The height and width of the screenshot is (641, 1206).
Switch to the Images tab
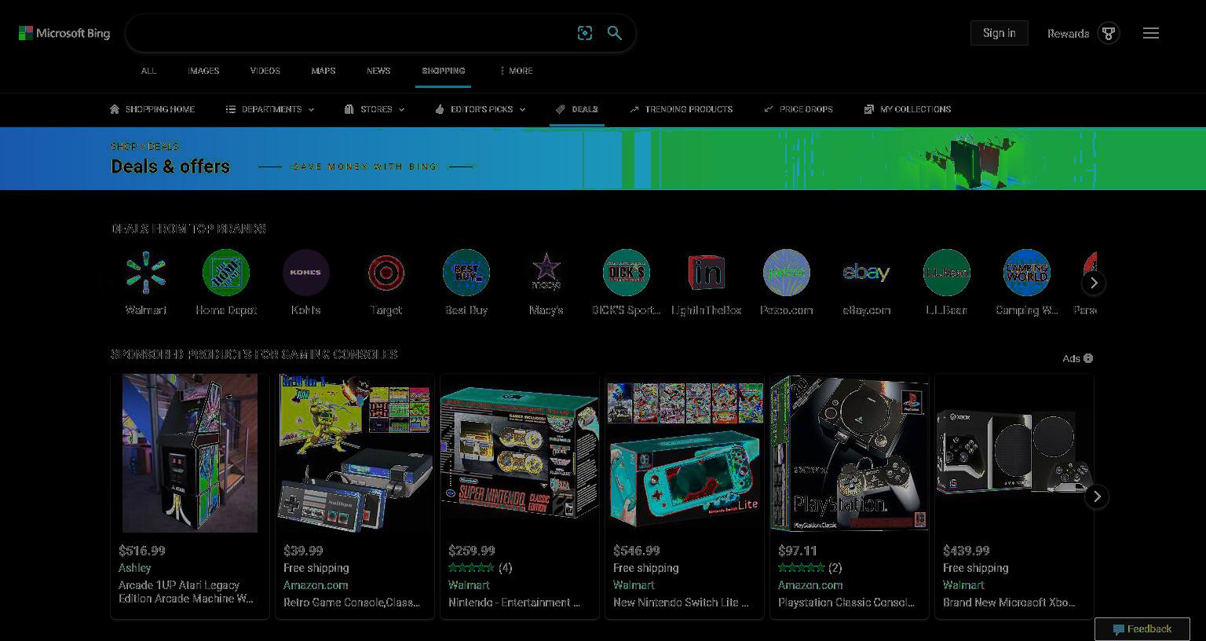tap(203, 71)
